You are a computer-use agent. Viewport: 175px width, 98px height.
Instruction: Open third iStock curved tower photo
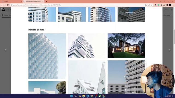[101, 14]
